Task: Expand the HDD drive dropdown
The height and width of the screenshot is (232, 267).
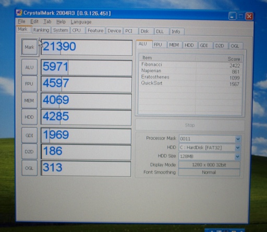Action: tap(238, 148)
